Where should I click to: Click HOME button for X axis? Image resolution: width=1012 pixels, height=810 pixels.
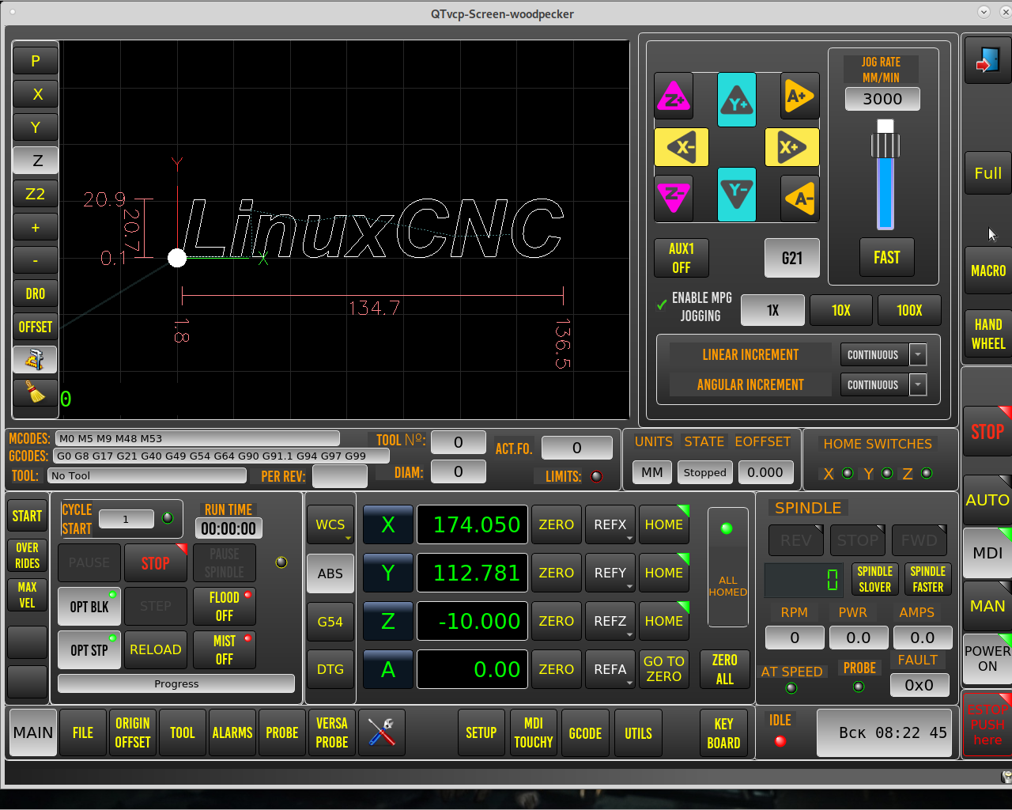[x=664, y=524]
